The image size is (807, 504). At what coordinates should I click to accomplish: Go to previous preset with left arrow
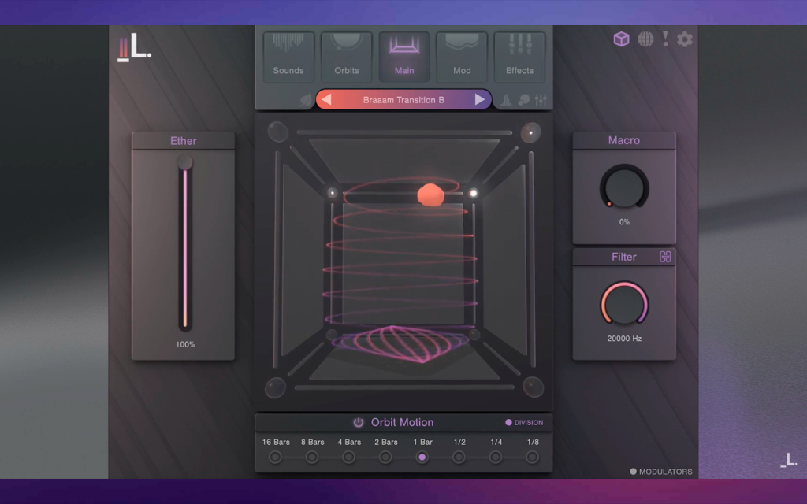(x=326, y=99)
